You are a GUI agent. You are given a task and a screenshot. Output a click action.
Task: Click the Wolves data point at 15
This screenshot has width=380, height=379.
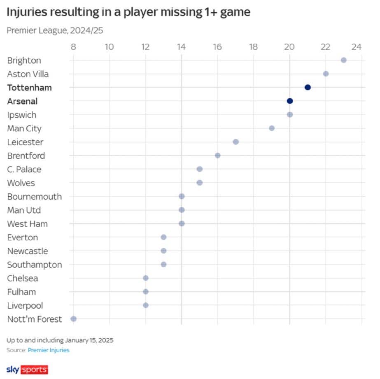point(199,183)
